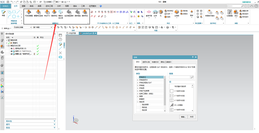Toggle visibility eye of 草图 (1)

[11, 51]
